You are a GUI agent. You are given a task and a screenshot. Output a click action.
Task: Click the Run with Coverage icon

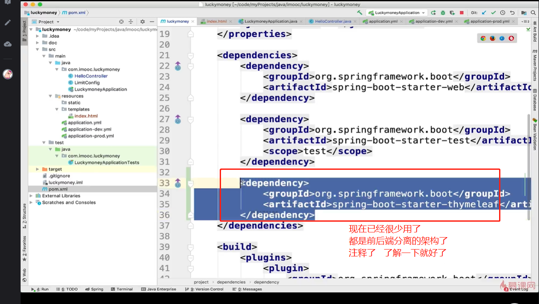click(x=452, y=13)
